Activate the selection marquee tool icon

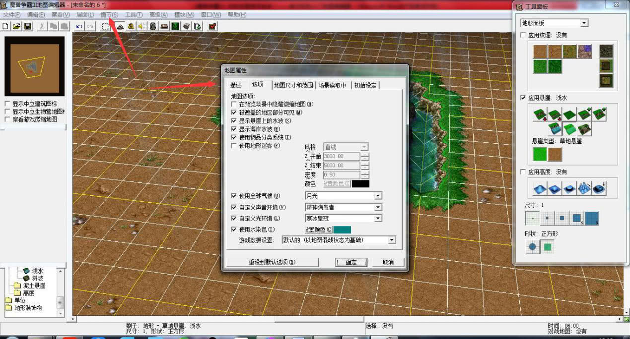pos(105,26)
